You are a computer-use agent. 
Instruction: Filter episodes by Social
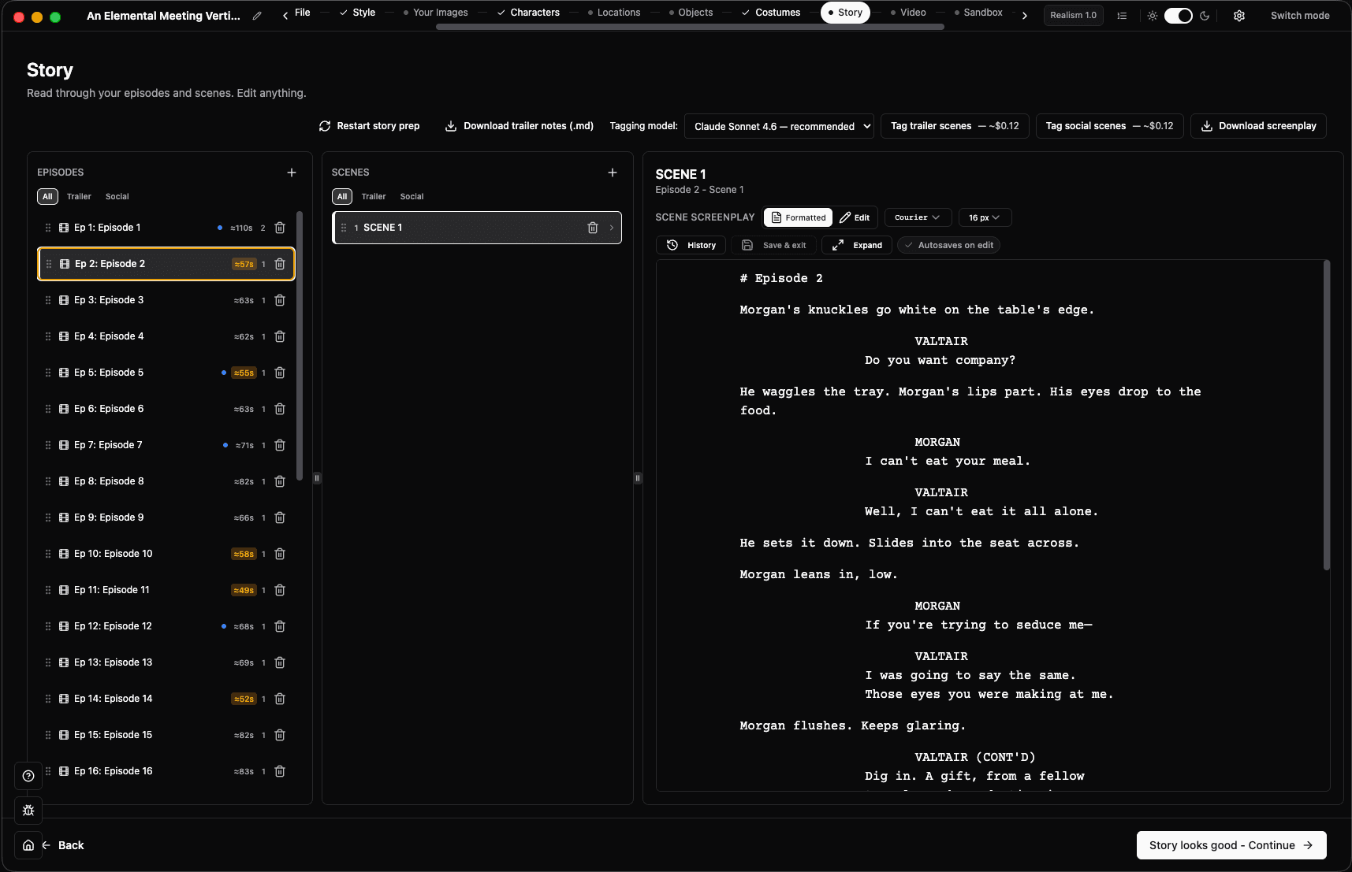[x=117, y=196]
